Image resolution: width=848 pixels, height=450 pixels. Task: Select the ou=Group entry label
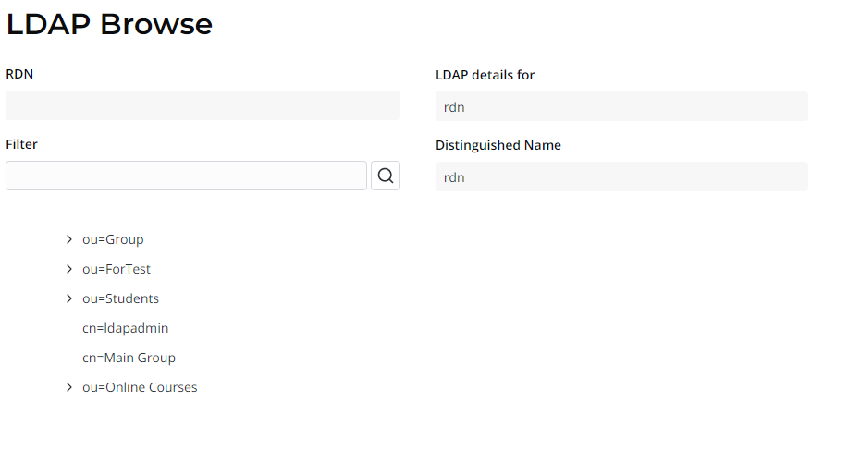113,239
